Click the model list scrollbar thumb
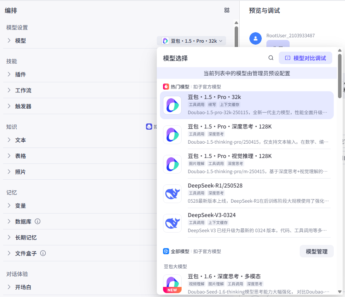Screen dimensions: 345x297 tap(340, 76)
